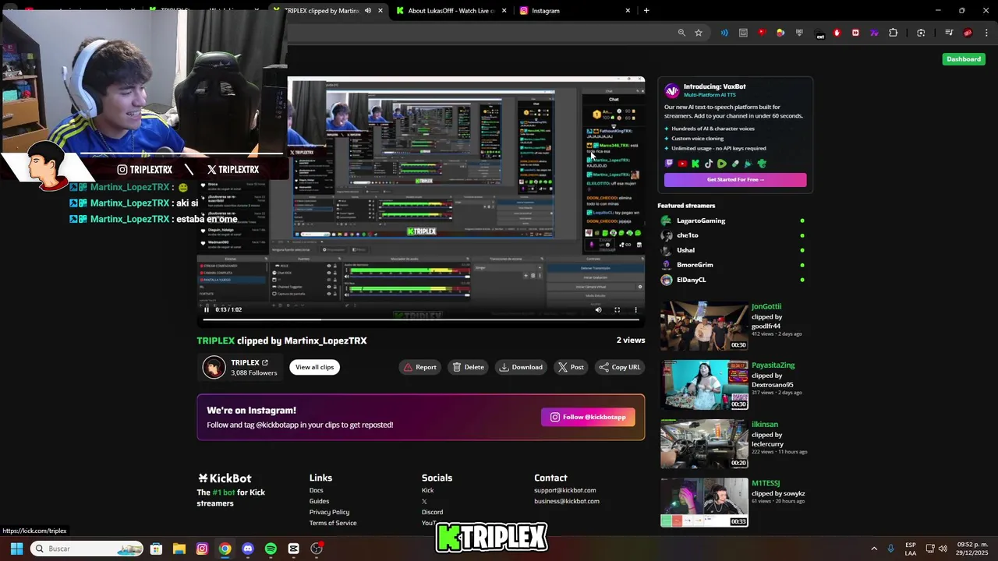Open the M1TESSJ clip thumbnail
This screenshot has height=561, width=998.
704,503
